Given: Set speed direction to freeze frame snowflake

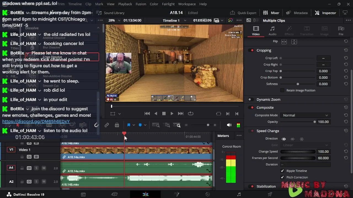Looking at the screenshot, I should click(301, 139).
